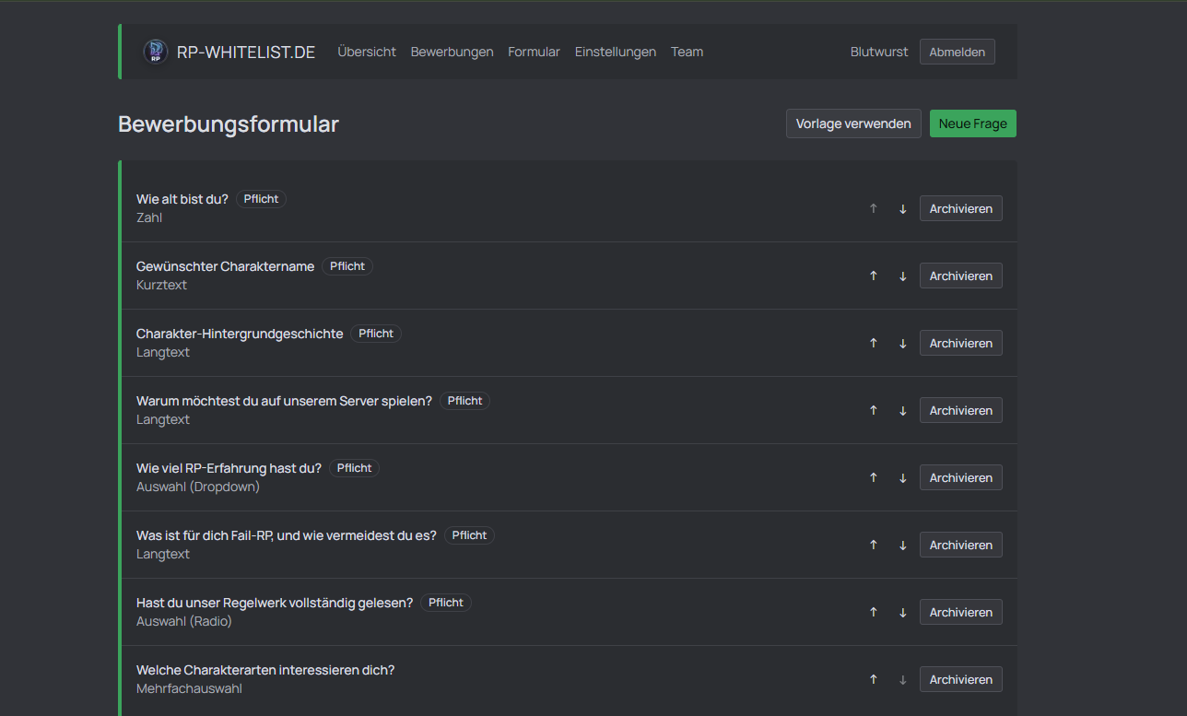1187x716 pixels.
Task: Open the Team page
Action: 687,52
